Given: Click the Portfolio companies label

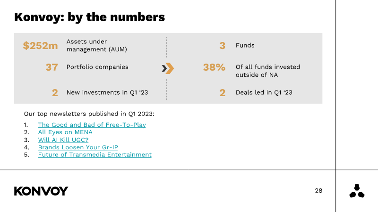Looking at the screenshot, I should [x=97, y=67].
